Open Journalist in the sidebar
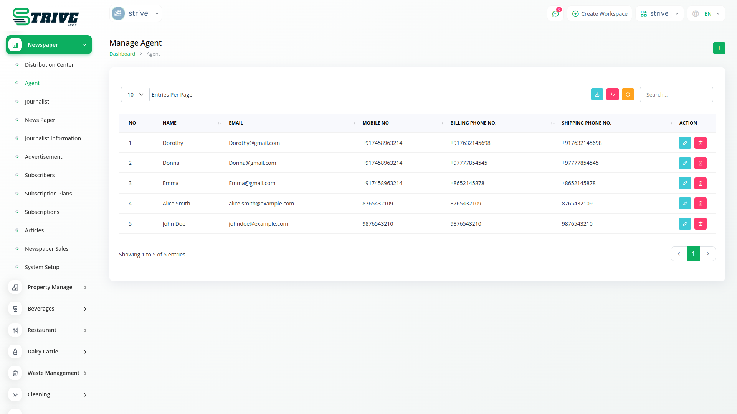Screen dimensions: 737x414 point(37,102)
